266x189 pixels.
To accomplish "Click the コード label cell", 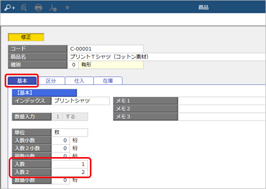I will [x=38, y=49].
